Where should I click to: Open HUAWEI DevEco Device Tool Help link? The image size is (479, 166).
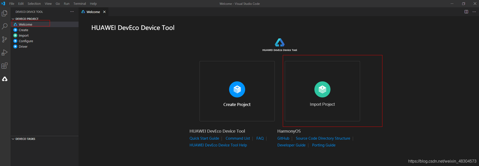tap(218, 145)
